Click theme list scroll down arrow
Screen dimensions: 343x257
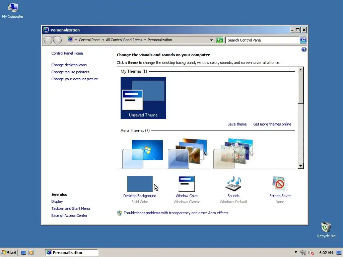point(300,166)
